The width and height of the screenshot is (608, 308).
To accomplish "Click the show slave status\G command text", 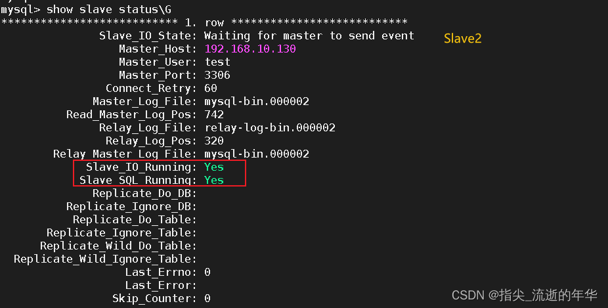I will click(x=108, y=9).
